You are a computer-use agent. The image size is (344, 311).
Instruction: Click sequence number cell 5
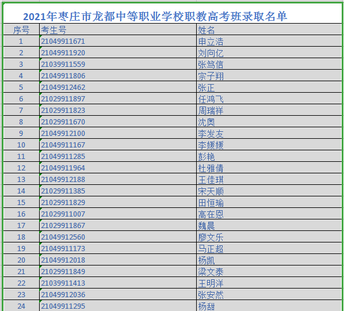(21, 87)
